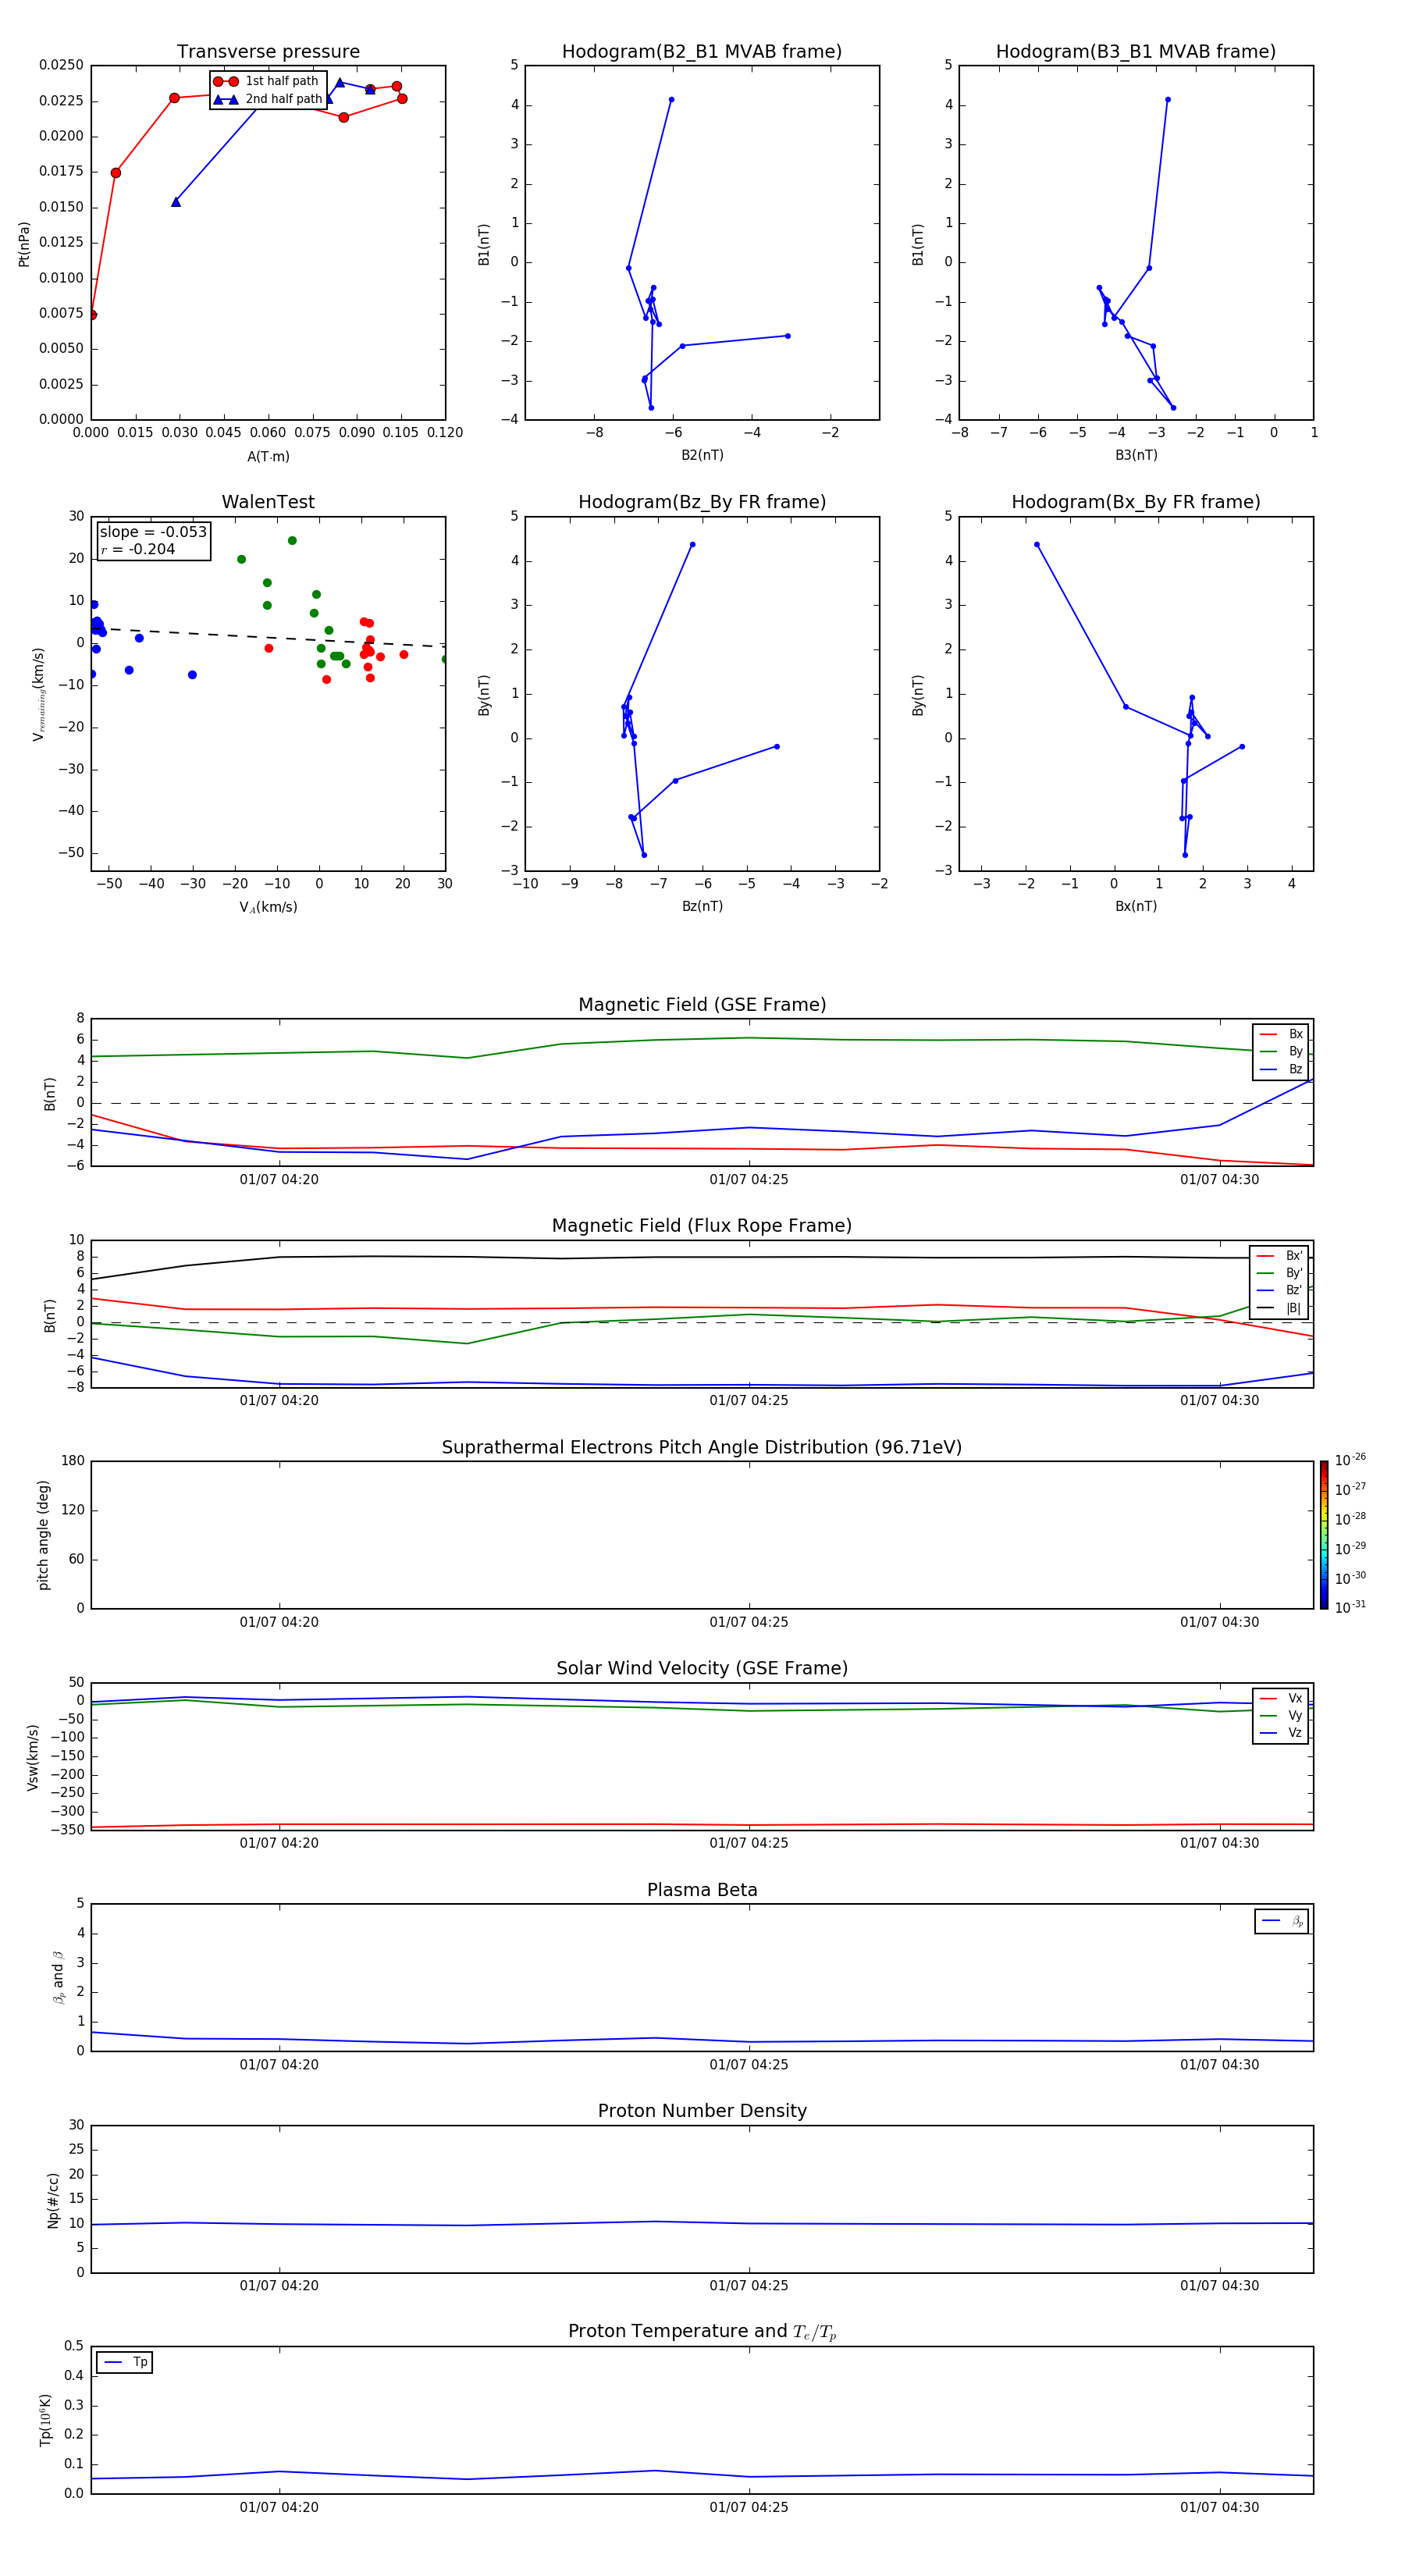Click the '1st half path' legend entry

267,81
